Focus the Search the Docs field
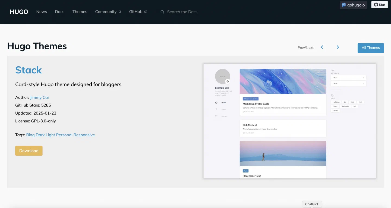This screenshot has height=208, width=391. [182, 12]
